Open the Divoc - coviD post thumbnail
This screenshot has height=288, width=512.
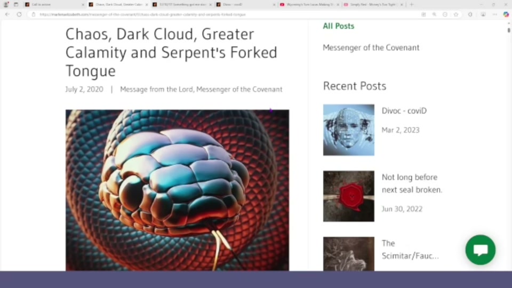349,130
